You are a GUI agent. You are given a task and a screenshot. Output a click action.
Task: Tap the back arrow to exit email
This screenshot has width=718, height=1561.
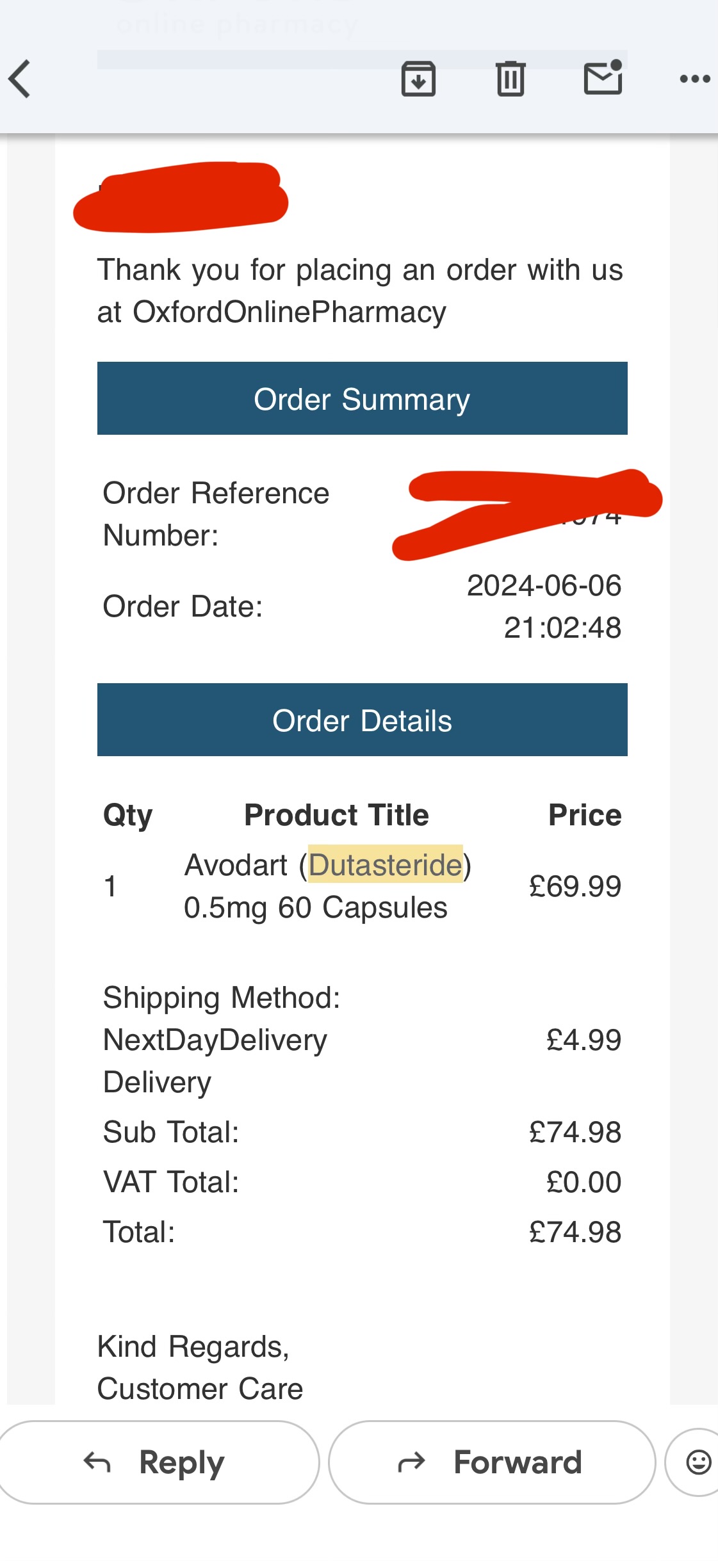click(20, 79)
